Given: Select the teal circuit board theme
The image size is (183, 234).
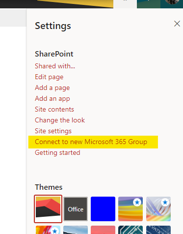Looking at the screenshot, I should click(x=131, y=230).
